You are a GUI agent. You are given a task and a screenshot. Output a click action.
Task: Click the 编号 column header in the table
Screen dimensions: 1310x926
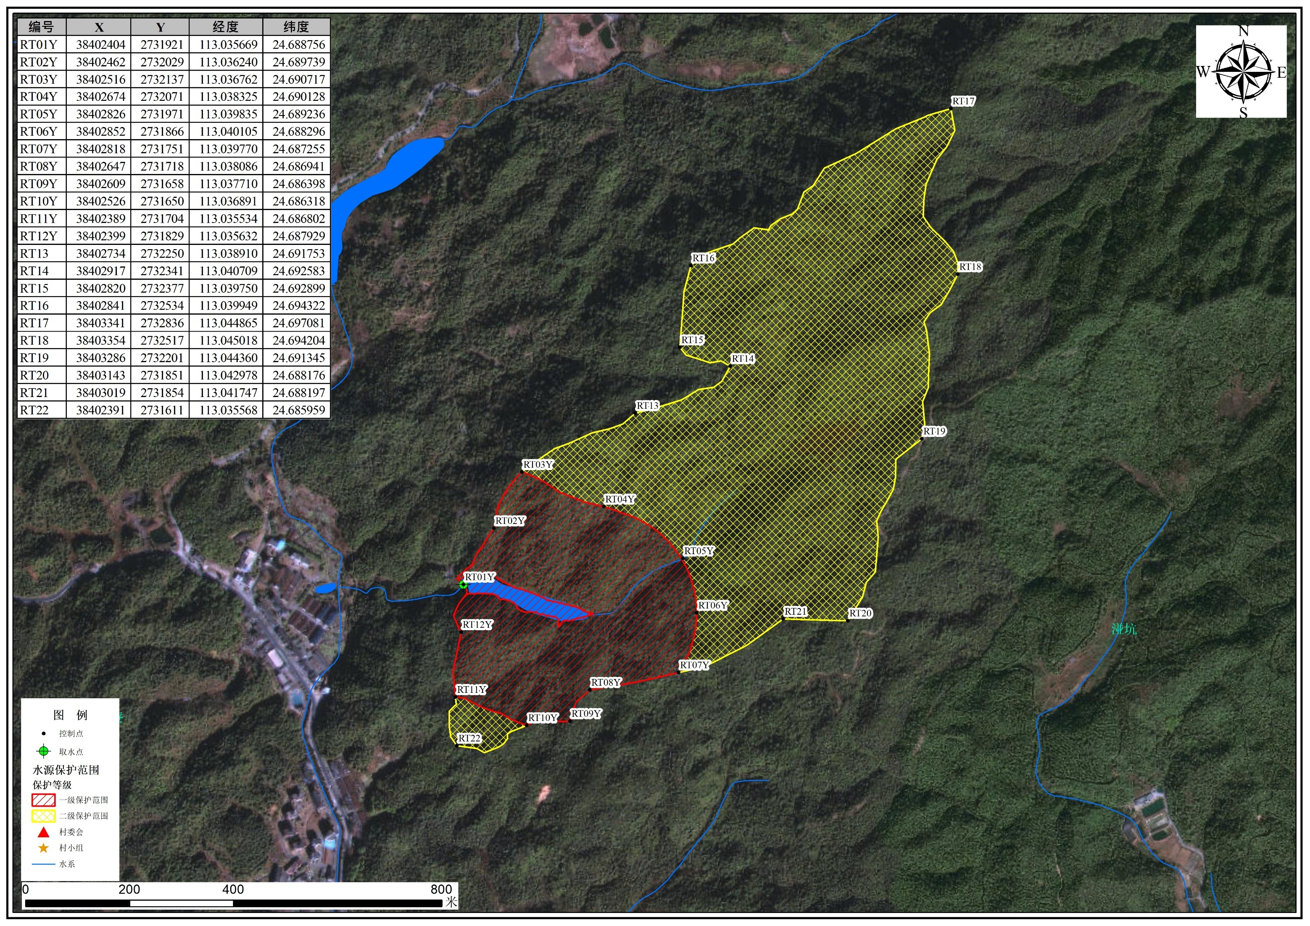[41, 27]
